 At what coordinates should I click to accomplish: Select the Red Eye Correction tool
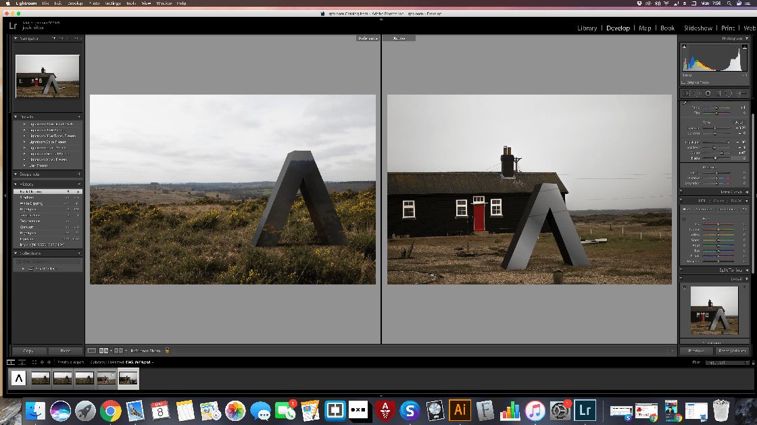pyautogui.click(x=708, y=93)
